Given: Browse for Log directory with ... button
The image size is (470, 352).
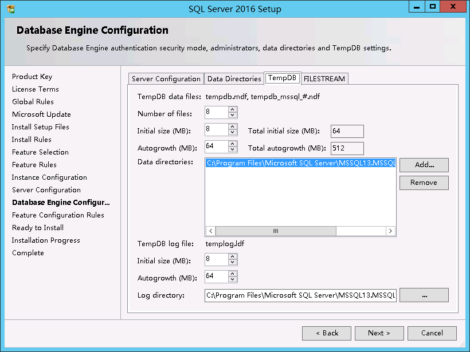Looking at the screenshot, I should pos(424,295).
